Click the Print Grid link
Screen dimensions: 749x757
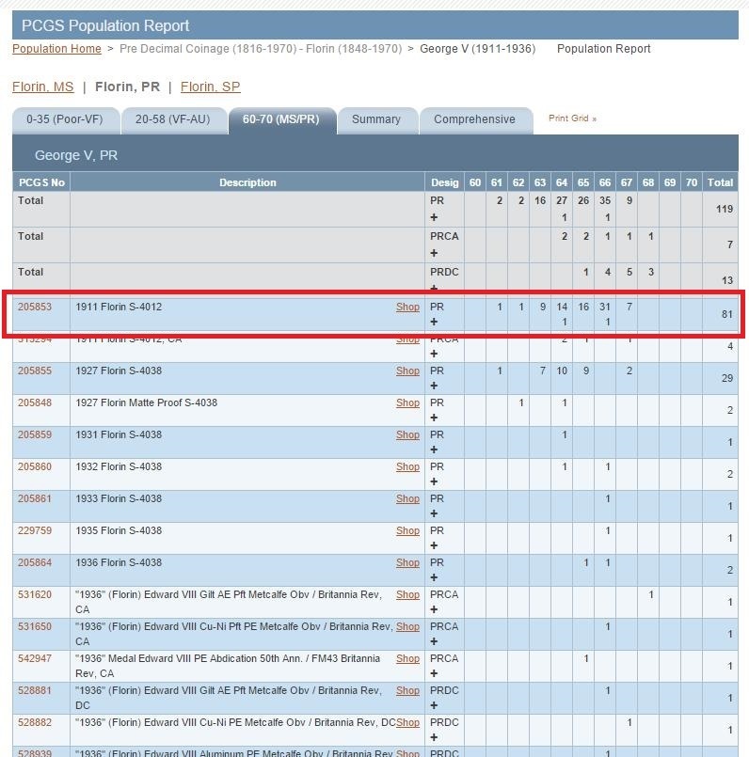572,118
